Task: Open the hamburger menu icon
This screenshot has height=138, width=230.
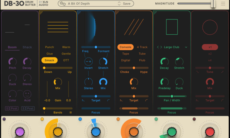Action: [x=223, y=4]
